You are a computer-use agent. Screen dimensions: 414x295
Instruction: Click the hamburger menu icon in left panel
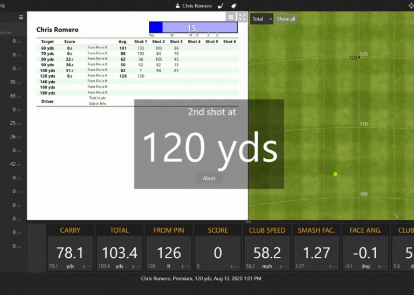pos(21,17)
